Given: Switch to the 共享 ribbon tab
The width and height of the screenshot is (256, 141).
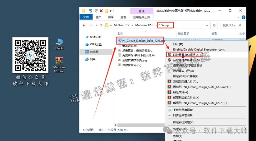Looking at the screenshot, I should tap(111, 17).
